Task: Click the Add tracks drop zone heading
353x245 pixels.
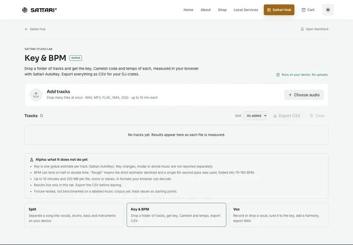Action: 58,92
